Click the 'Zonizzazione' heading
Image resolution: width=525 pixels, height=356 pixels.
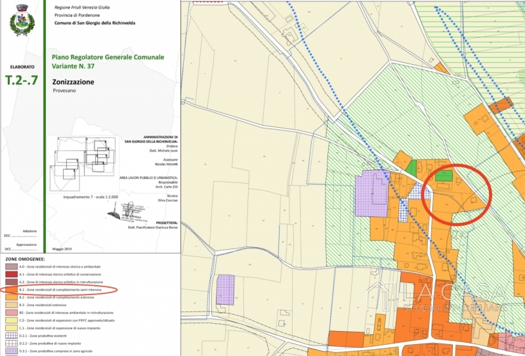pos(73,82)
